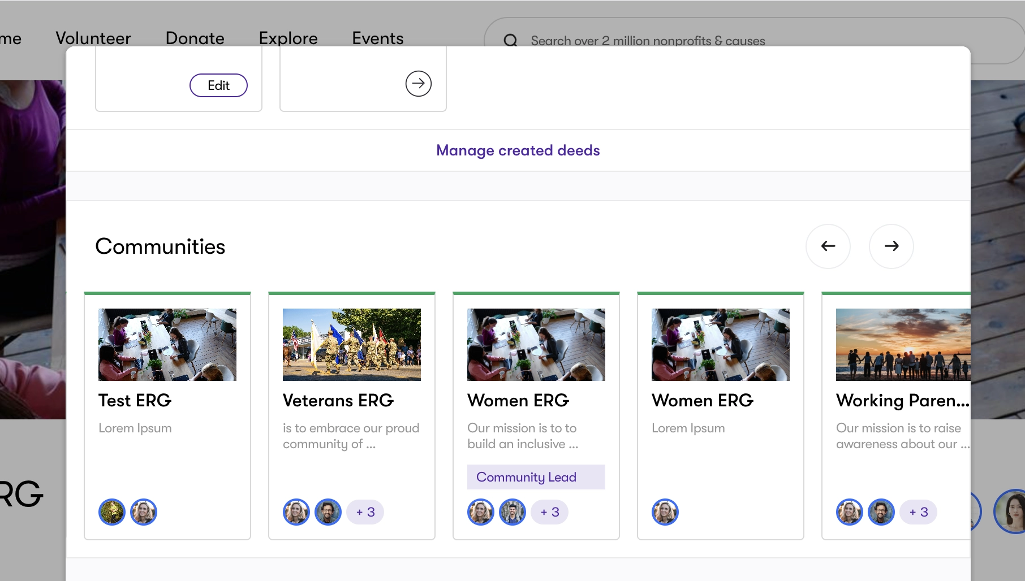The image size is (1025, 581).
Task: Open the Events navigation item
Action: [x=378, y=38]
